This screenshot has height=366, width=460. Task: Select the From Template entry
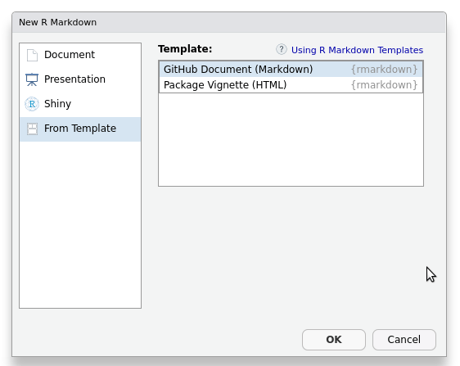click(80, 129)
